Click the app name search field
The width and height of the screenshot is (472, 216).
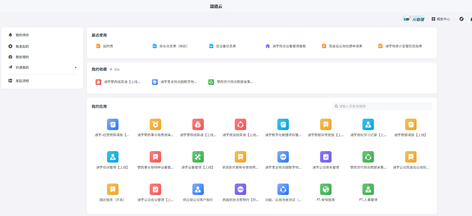pos(382,106)
